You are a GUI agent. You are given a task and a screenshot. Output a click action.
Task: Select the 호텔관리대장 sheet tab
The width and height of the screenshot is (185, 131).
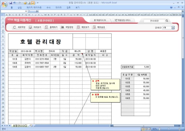[x=20, y=126]
